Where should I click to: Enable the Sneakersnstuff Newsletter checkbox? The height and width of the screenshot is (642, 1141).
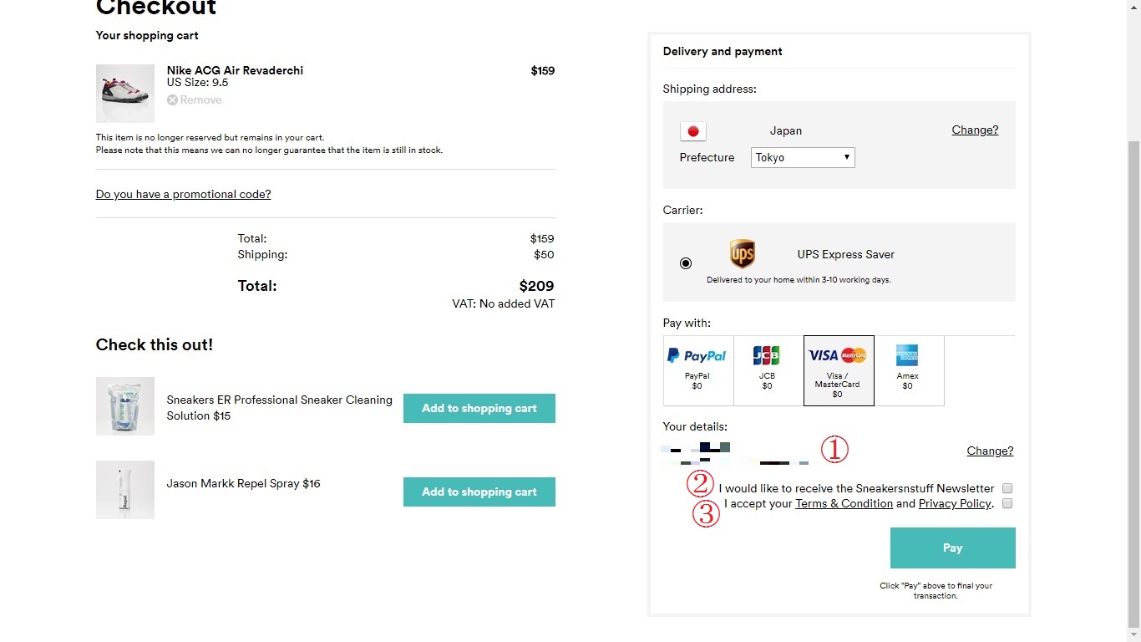coord(1007,488)
